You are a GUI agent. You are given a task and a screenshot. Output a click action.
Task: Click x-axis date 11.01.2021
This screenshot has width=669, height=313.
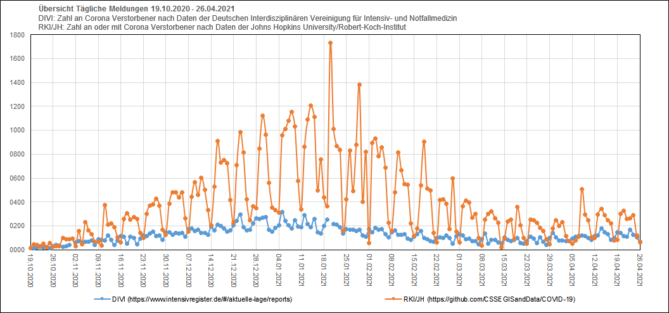(x=302, y=271)
